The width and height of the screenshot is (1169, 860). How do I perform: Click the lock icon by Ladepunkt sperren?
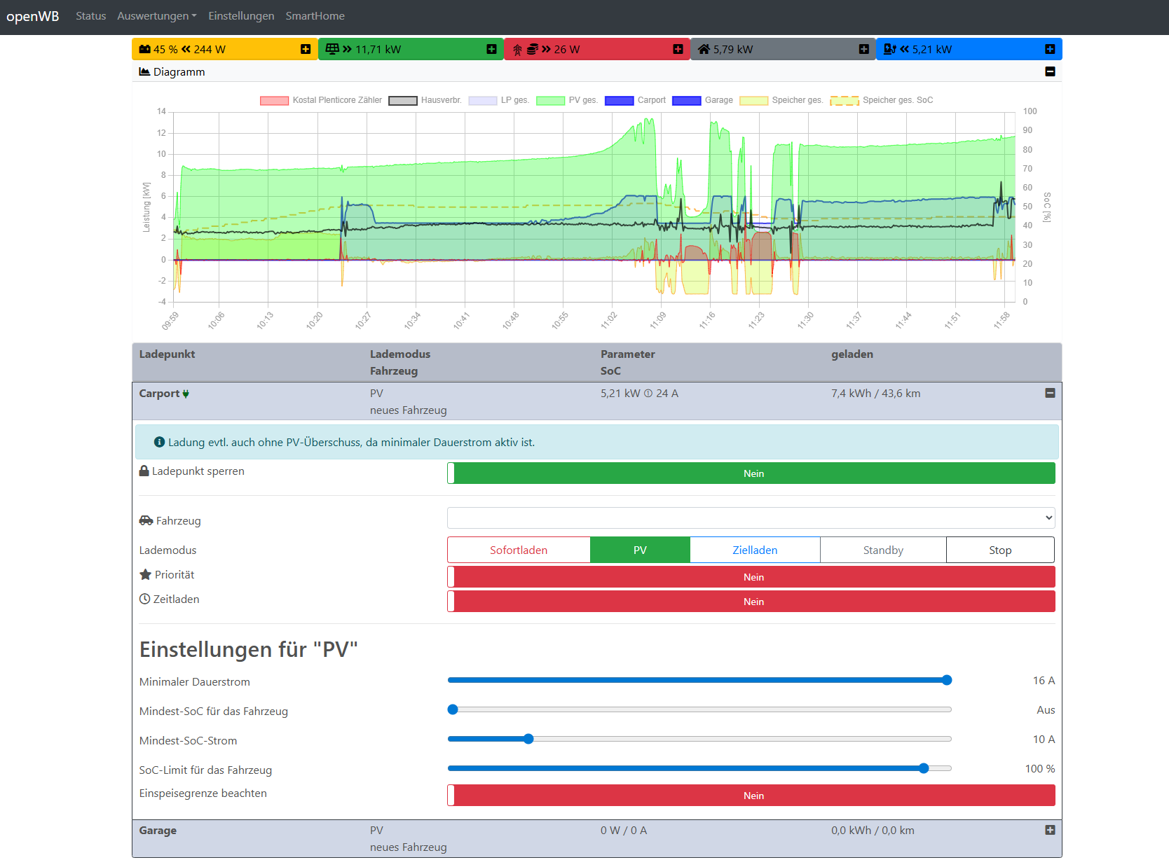click(x=144, y=471)
